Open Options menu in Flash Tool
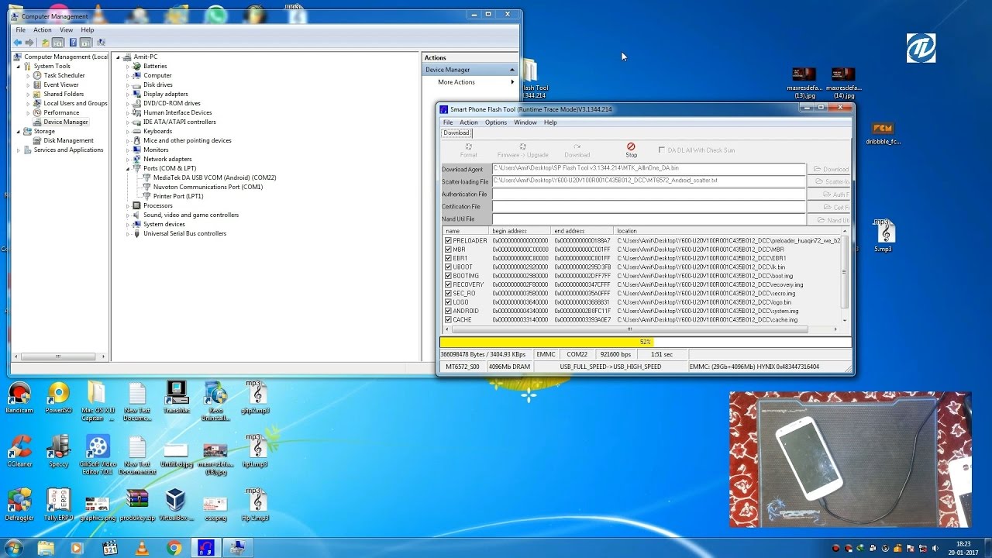992x558 pixels. [x=496, y=122]
